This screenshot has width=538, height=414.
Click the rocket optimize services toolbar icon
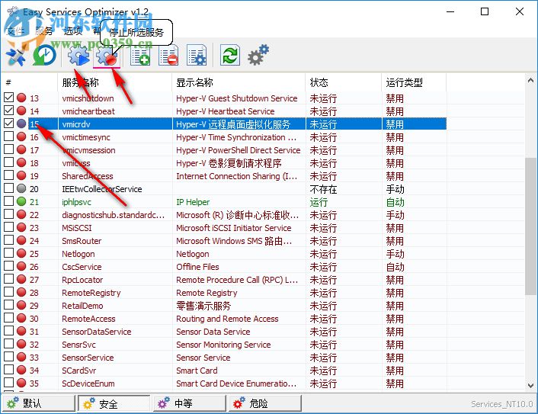click(x=15, y=56)
